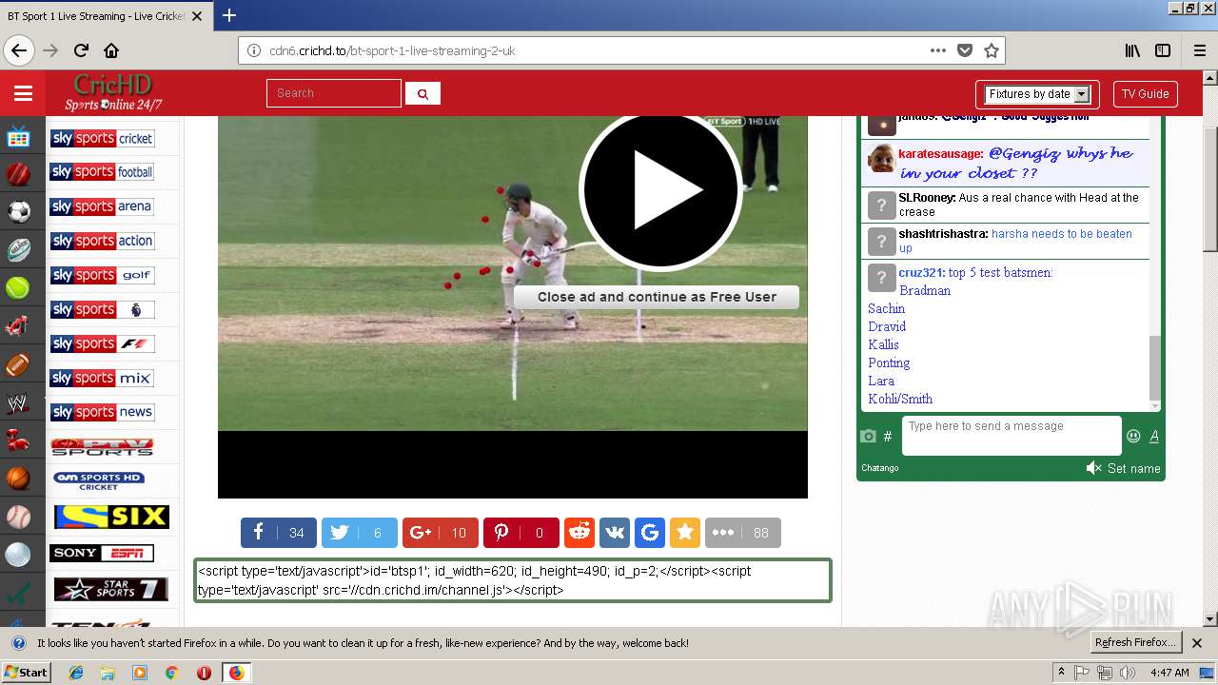Share page on Google Plus
Screen dimensions: 1218x685
pos(440,533)
